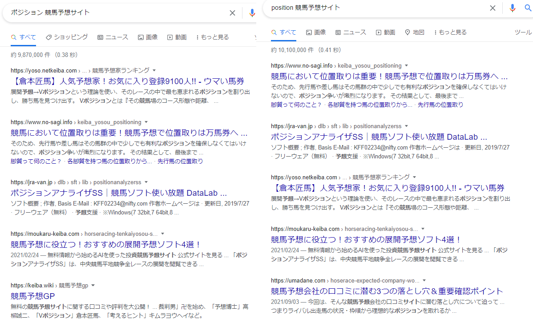Open 各脚質を持つ馬の位置取りから sitelink in right window
533x323 pixels.
[370, 105]
